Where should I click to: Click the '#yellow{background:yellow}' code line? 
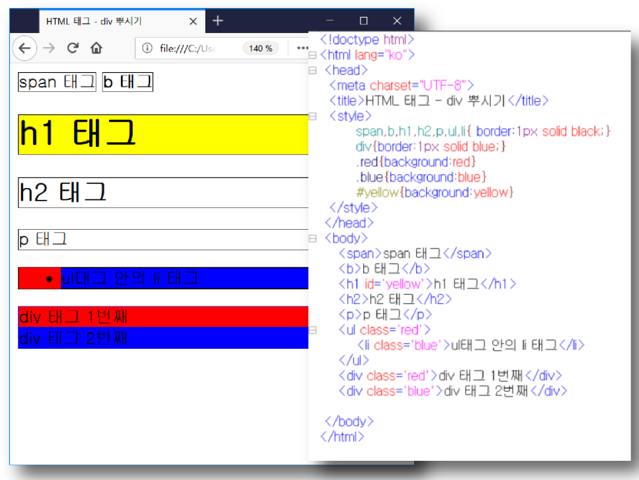[x=435, y=193]
